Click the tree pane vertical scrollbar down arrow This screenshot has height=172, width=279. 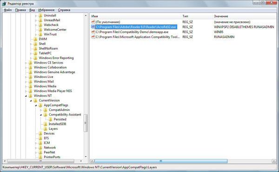tap(86, 157)
